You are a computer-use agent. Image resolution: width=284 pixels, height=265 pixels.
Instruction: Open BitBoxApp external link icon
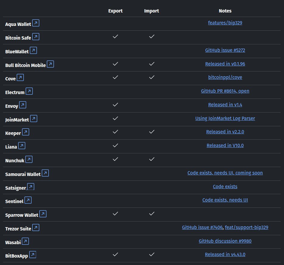[32, 255]
